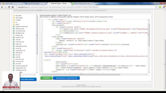Click the green file icon beside login.tpl
This screenshot has height=93, width=166.
pyautogui.click(x=14, y=44)
